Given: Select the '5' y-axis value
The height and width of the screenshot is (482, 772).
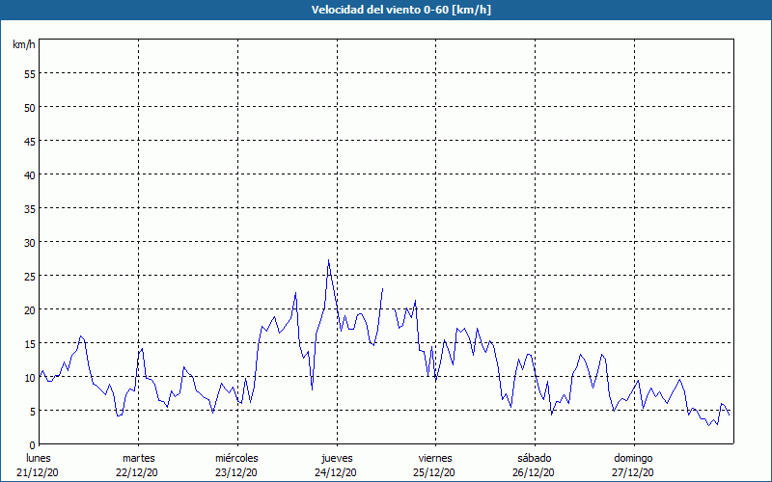Looking at the screenshot, I should pyautogui.click(x=33, y=412).
